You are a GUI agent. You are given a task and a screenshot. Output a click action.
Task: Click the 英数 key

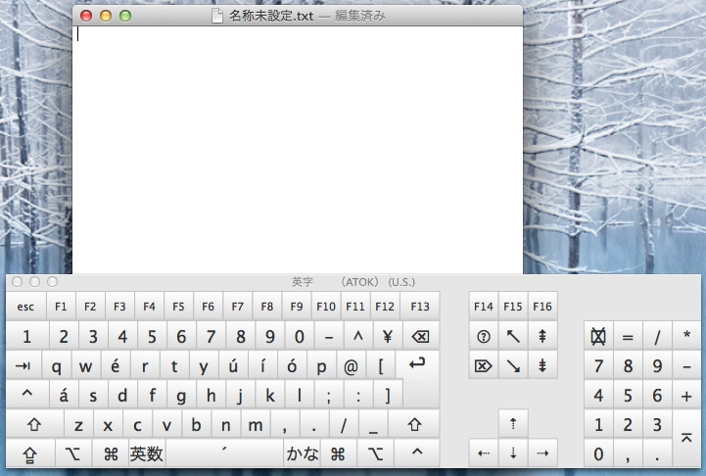(147, 453)
